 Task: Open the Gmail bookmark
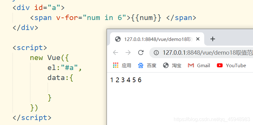pyautogui.click(x=199, y=66)
